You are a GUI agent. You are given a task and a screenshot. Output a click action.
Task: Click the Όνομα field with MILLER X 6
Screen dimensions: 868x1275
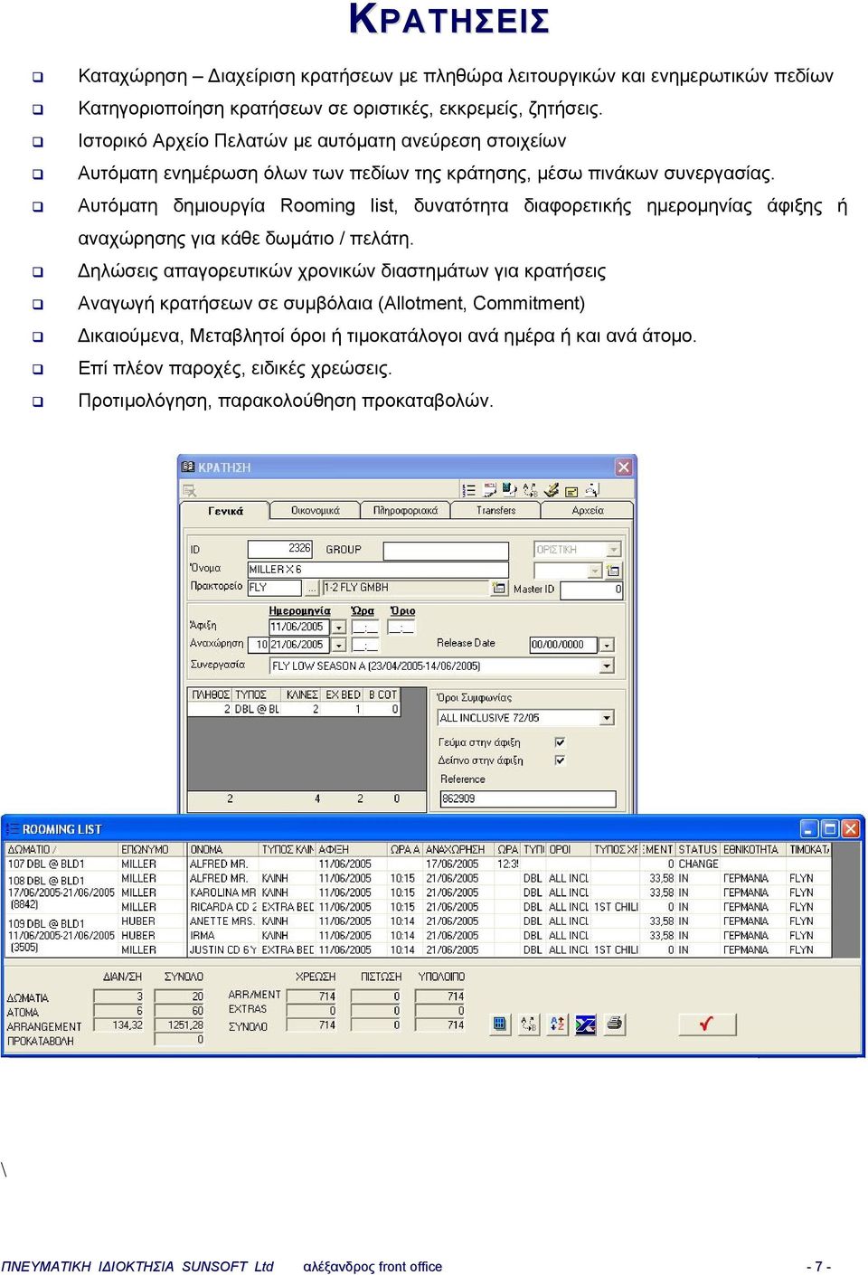(378, 570)
